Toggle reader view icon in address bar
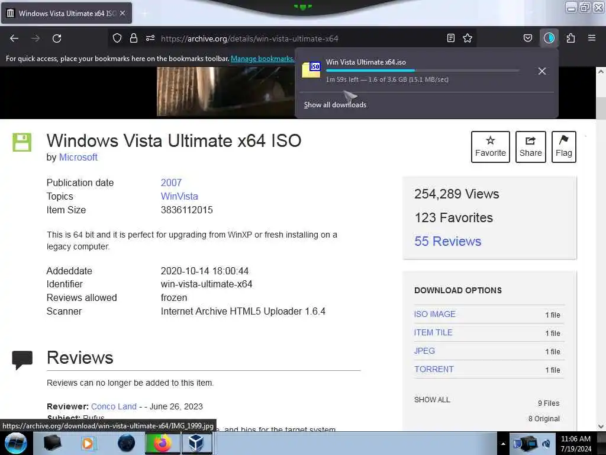This screenshot has height=455, width=606. click(x=450, y=38)
